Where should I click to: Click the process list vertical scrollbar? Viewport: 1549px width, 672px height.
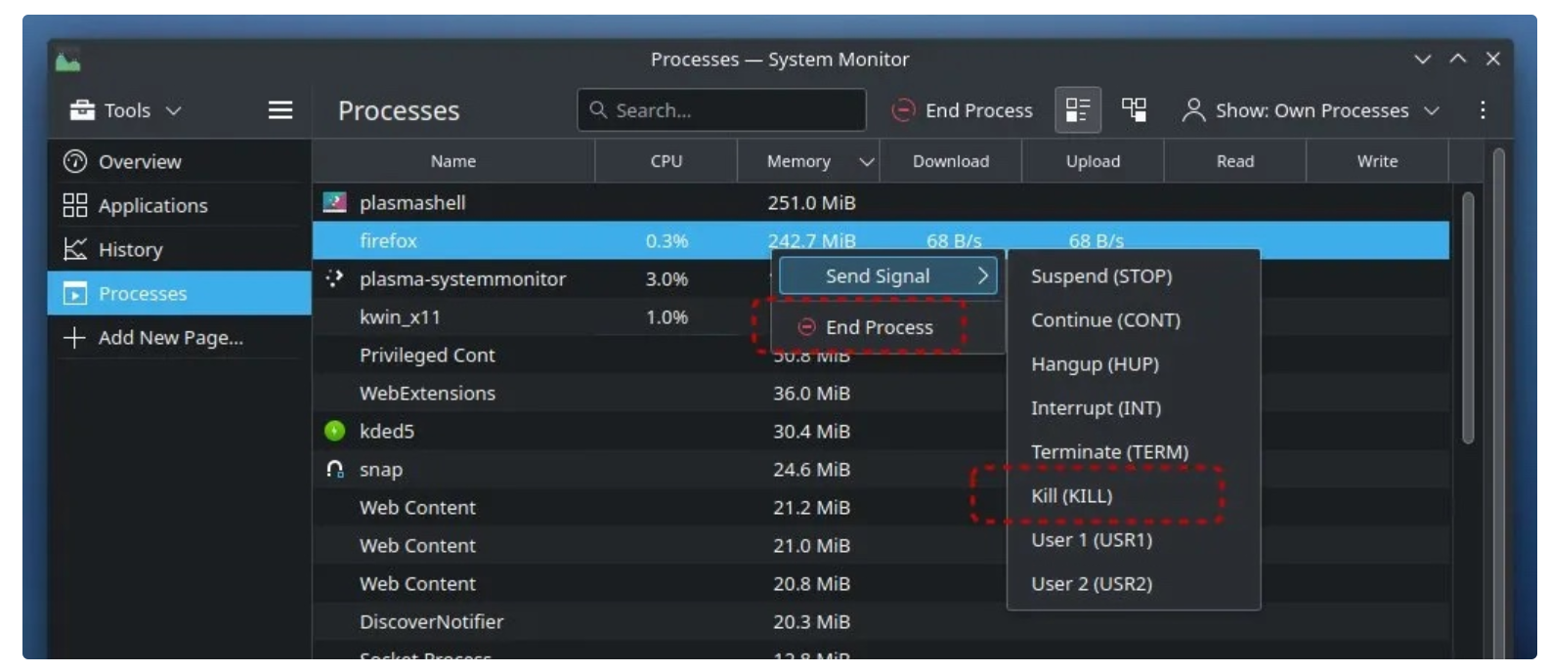[x=1468, y=318]
